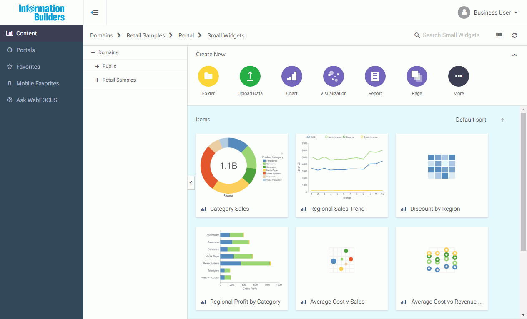This screenshot has width=527, height=319.
Task: Click the Items section heading
Action: pos(203,120)
